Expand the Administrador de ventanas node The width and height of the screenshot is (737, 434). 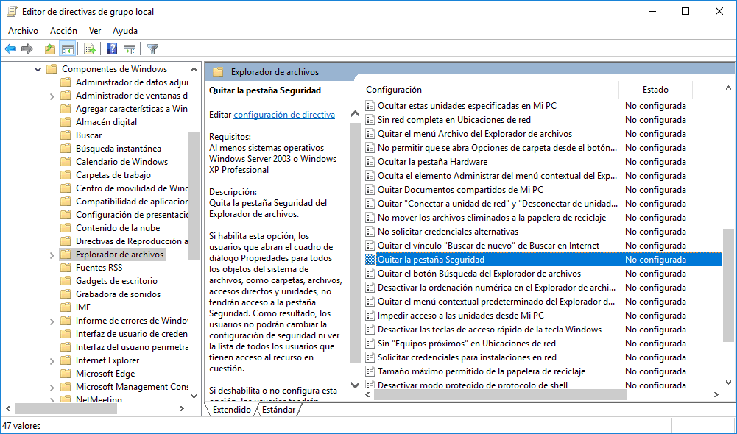point(52,96)
